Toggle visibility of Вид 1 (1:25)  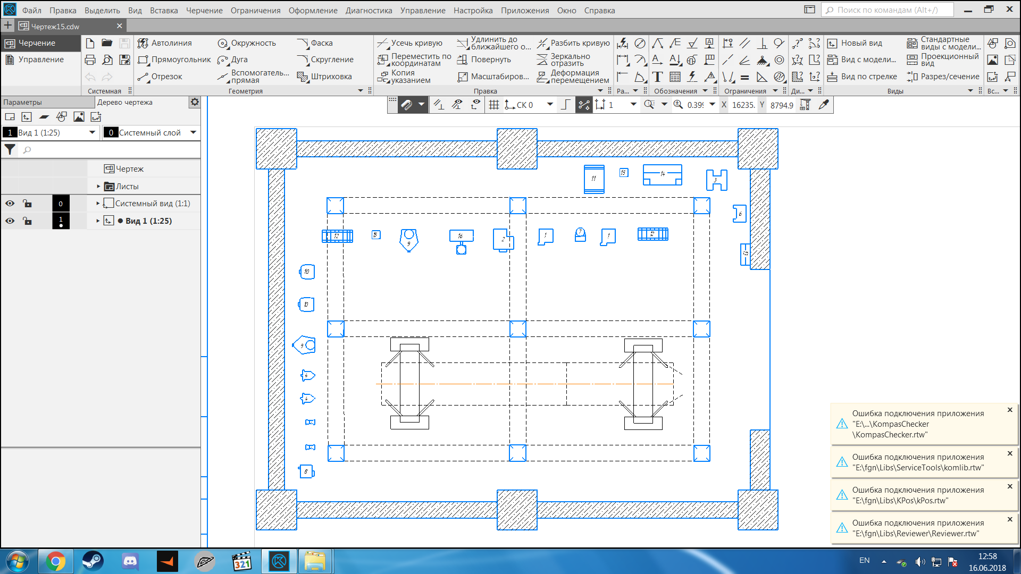[10, 221]
